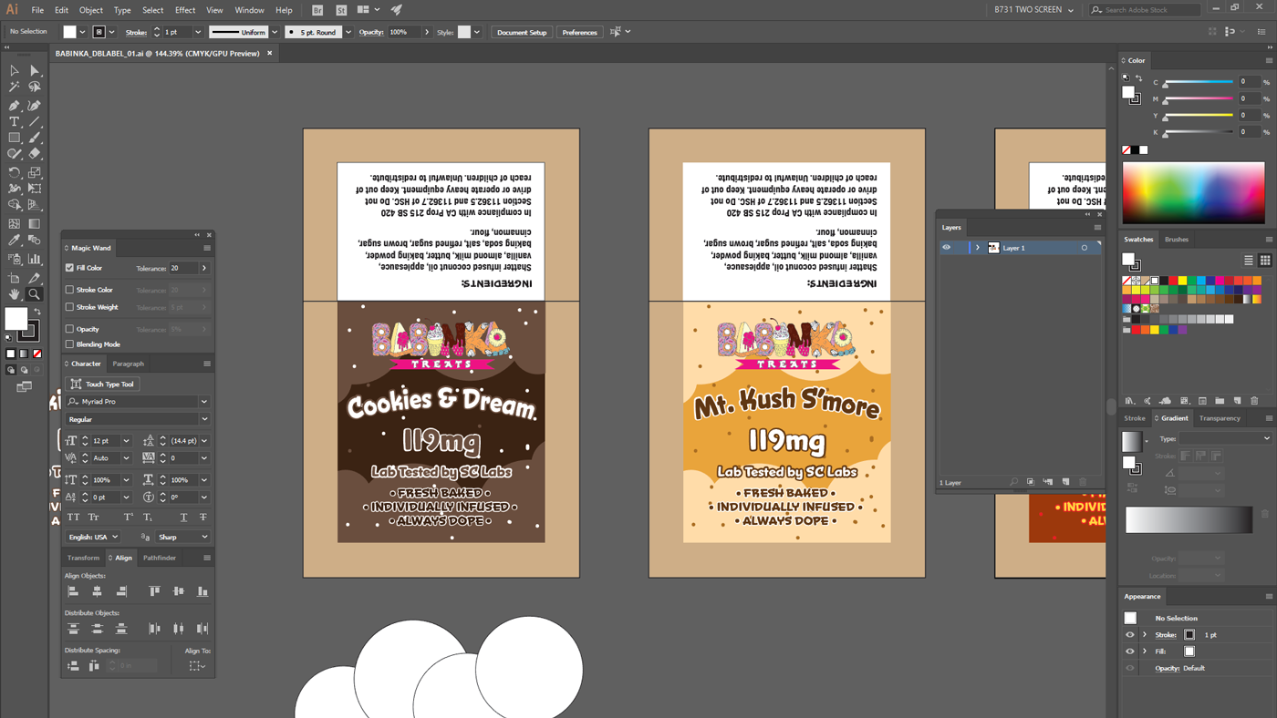
Task: Click Horizontal Align Center icon
Action: coord(97,591)
